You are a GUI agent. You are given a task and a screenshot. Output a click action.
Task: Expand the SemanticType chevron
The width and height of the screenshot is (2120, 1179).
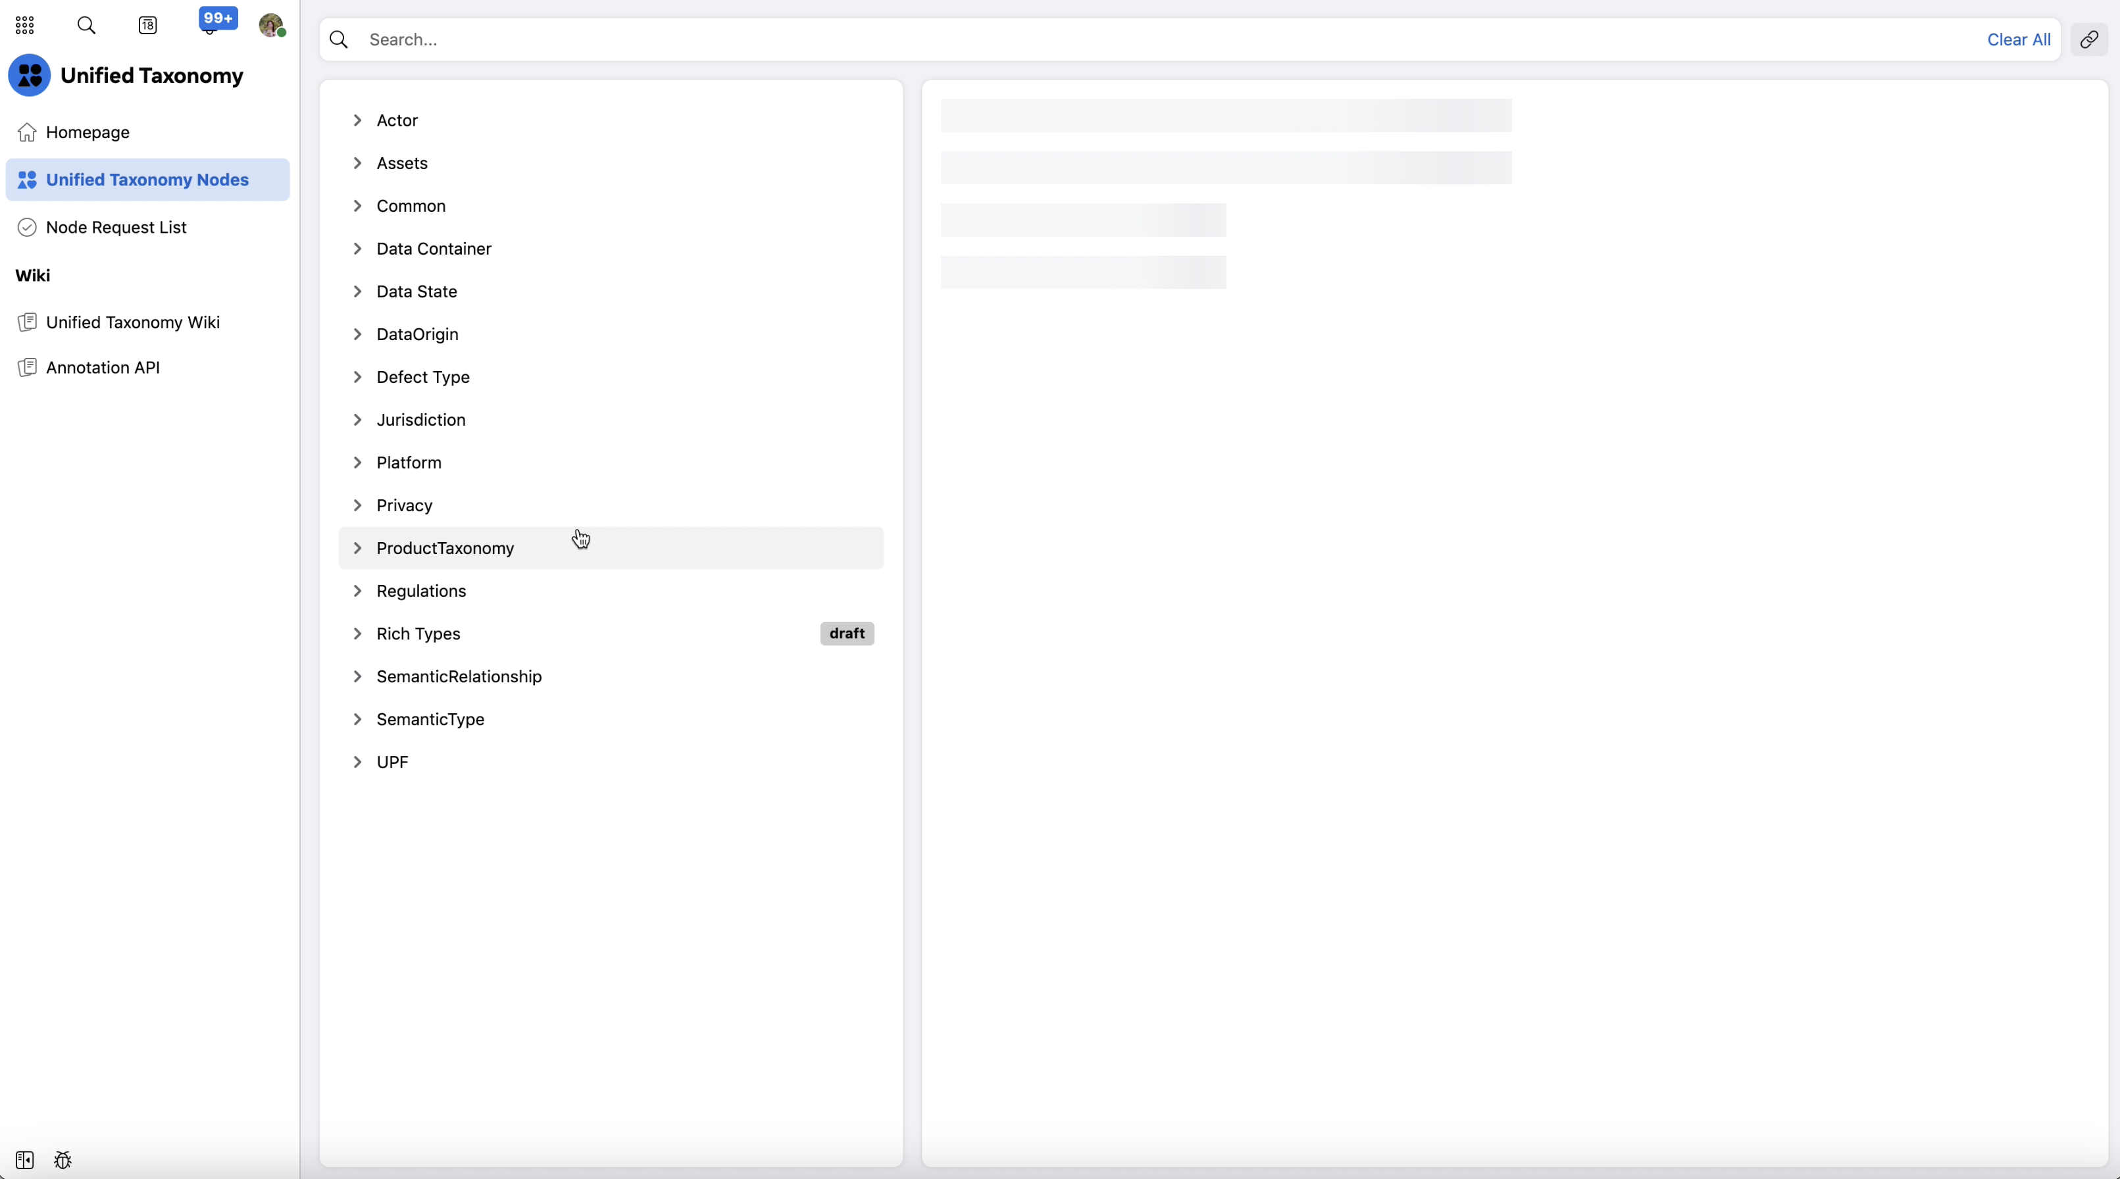click(357, 719)
